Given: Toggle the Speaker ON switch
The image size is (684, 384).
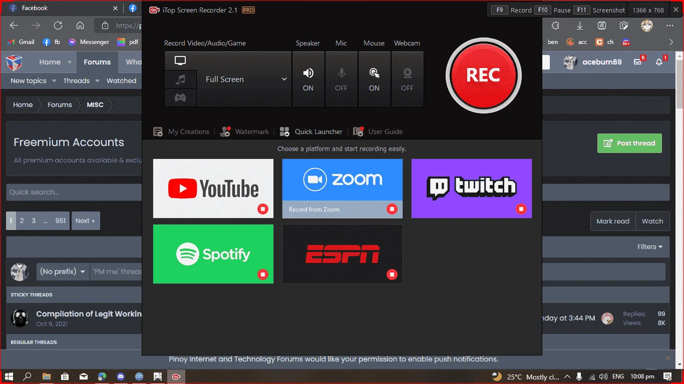Looking at the screenshot, I should tap(308, 79).
